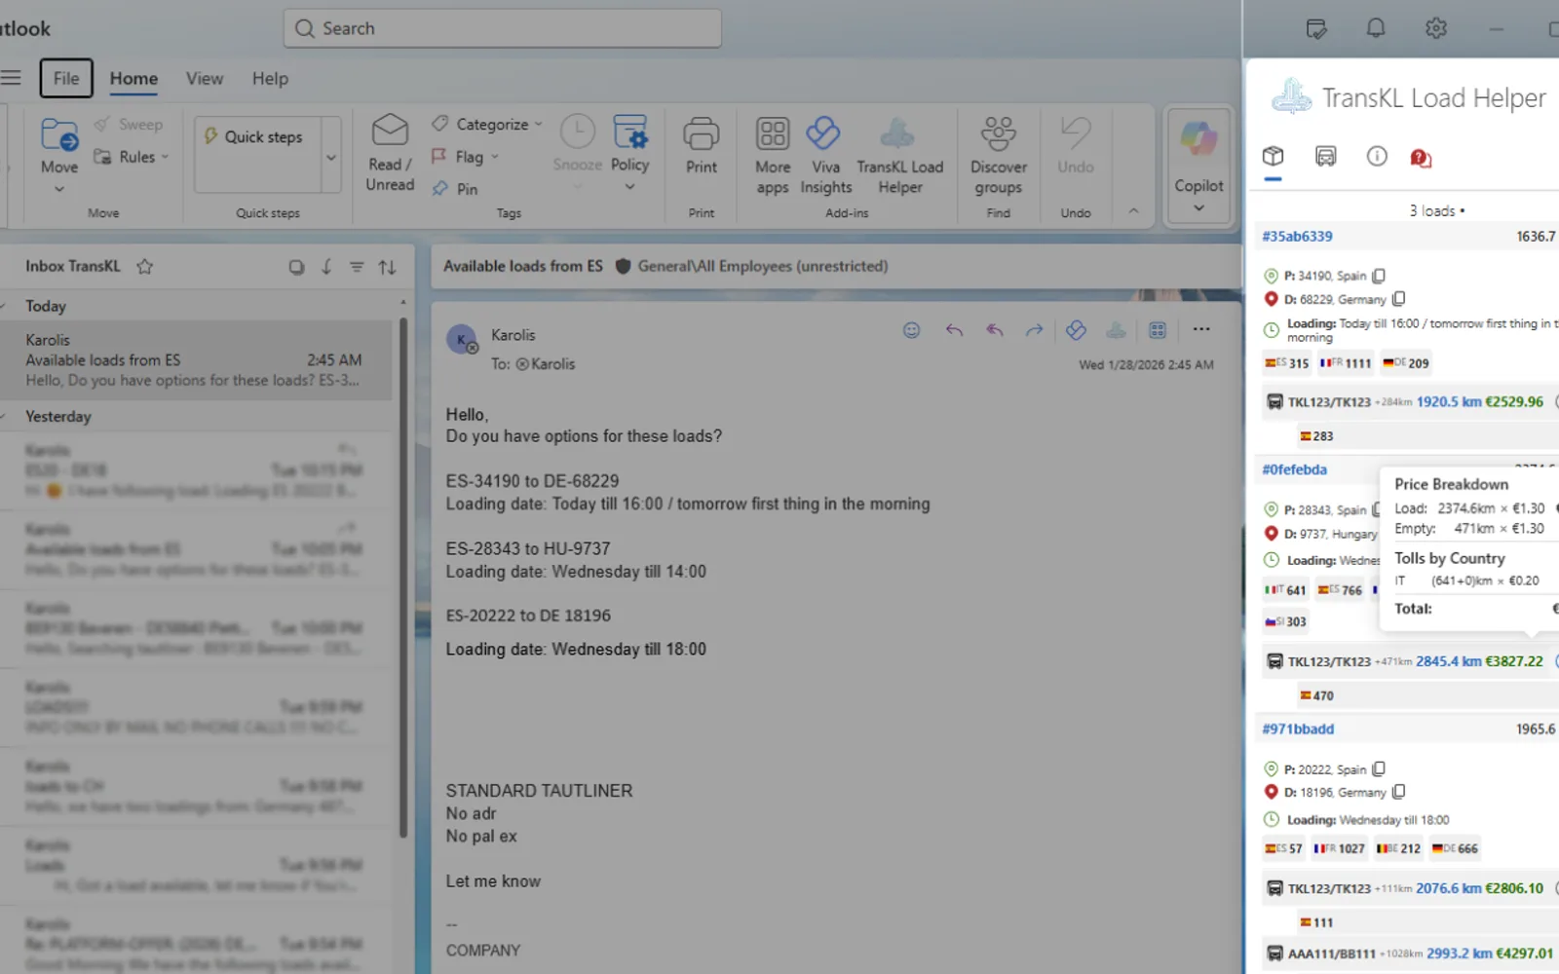1559x974 pixels.
Task: Open the TransKL Load Helper add-in
Action: 899,156
